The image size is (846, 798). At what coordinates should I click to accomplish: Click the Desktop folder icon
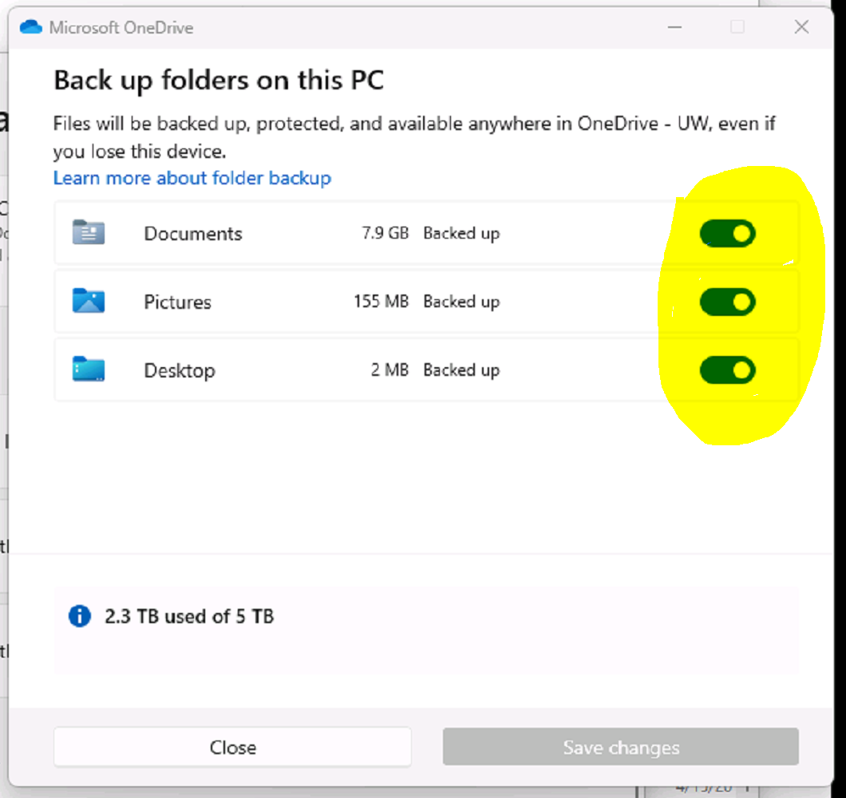click(x=89, y=370)
